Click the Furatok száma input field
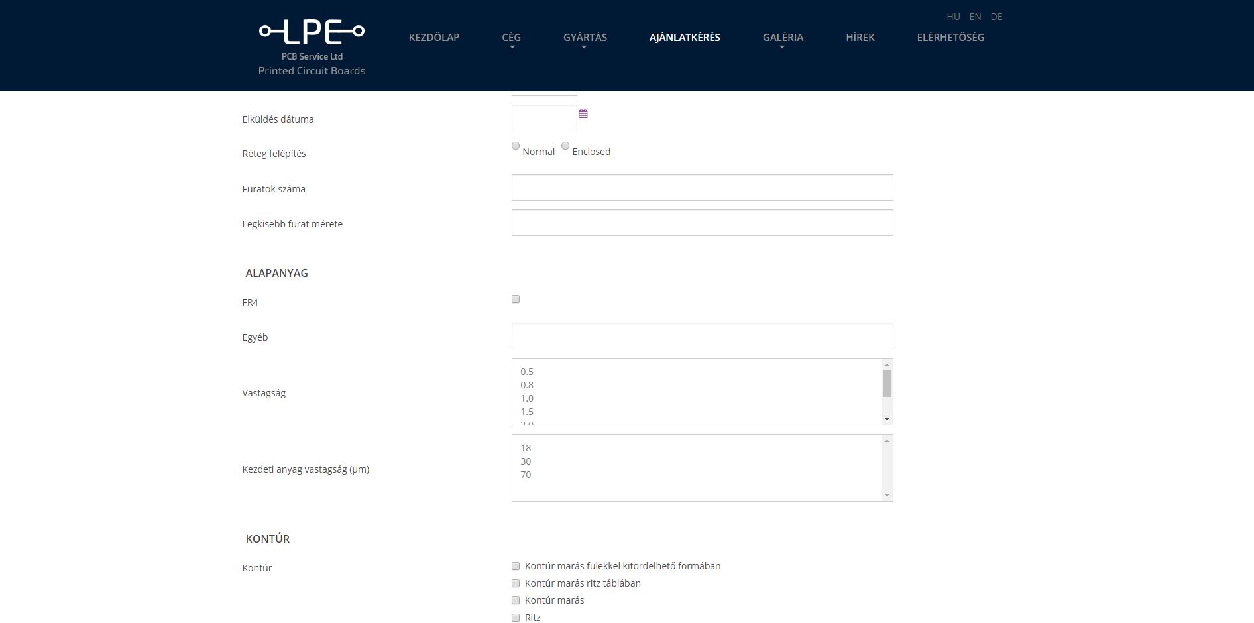 tap(702, 188)
